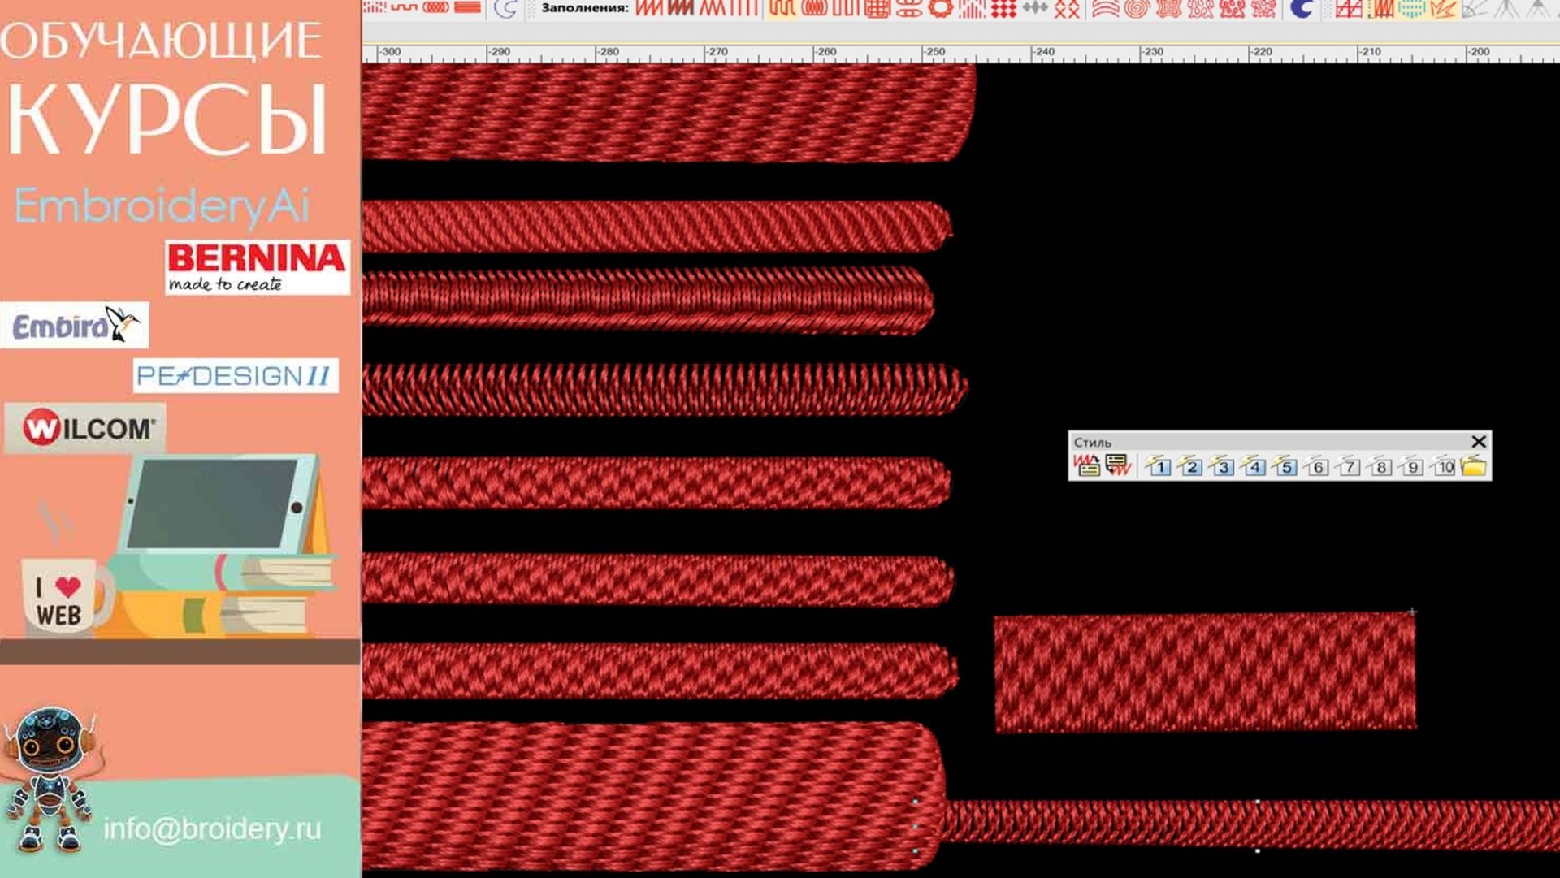
Task: Select the red dotted motif fill icon
Action: pyautogui.click(x=1004, y=8)
